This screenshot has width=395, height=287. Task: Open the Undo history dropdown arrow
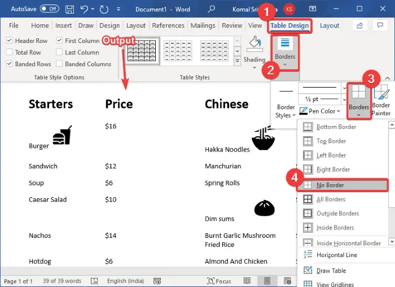93,9
